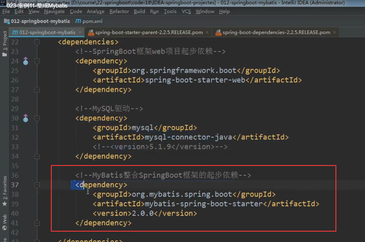Click the mybatis-spring-boot-starter artifactId text
The height and width of the screenshot is (242, 365).
pos(204,204)
